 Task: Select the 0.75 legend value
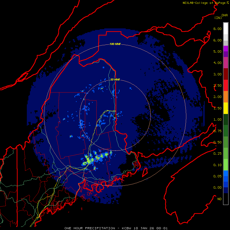[x=217, y=131]
